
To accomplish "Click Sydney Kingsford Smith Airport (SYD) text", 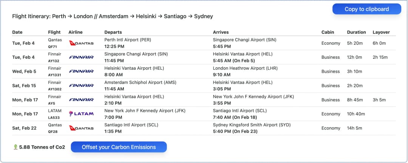I will (x=252, y=125).
